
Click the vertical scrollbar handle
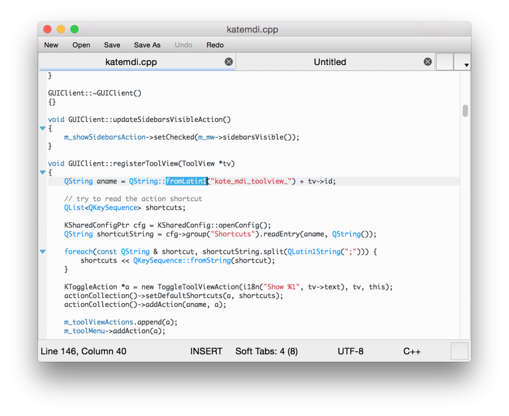465,110
